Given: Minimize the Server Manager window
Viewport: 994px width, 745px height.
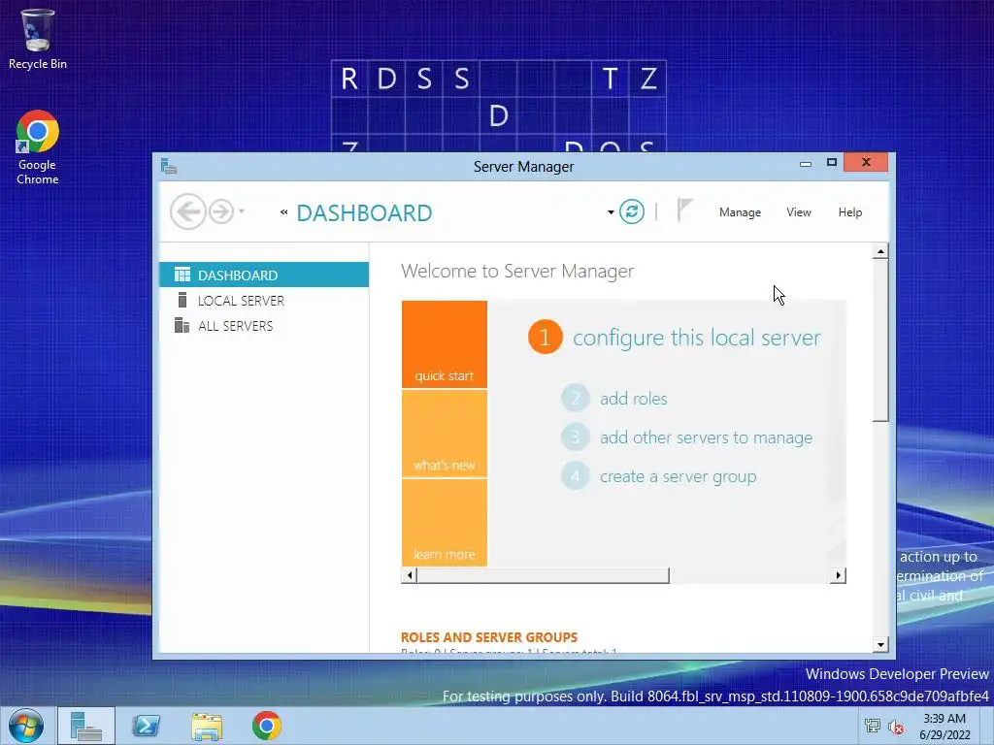Looking at the screenshot, I should (x=806, y=163).
